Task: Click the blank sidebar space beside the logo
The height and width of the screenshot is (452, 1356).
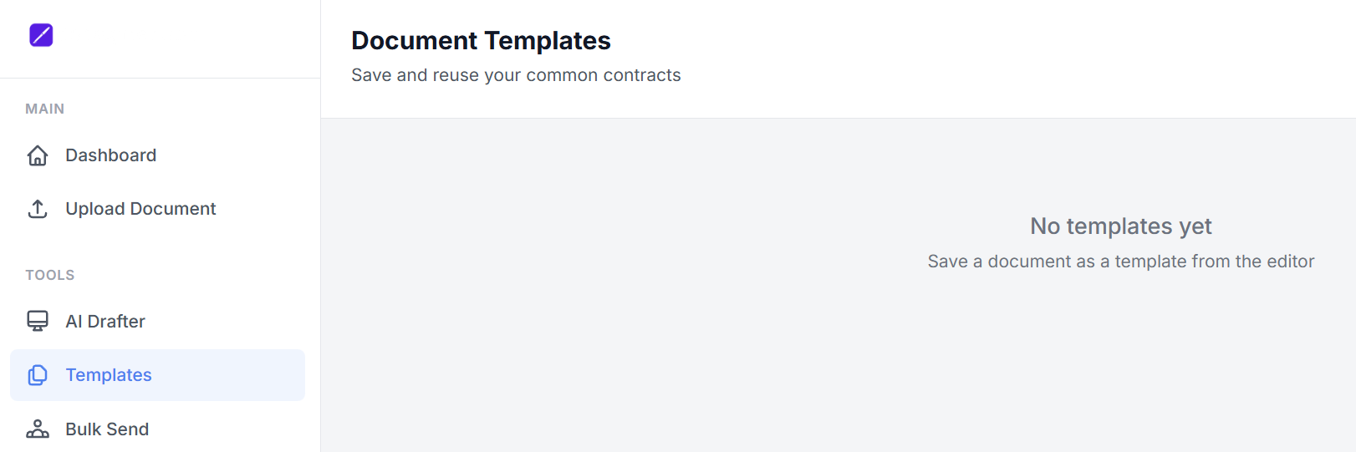Action: pos(184,38)
